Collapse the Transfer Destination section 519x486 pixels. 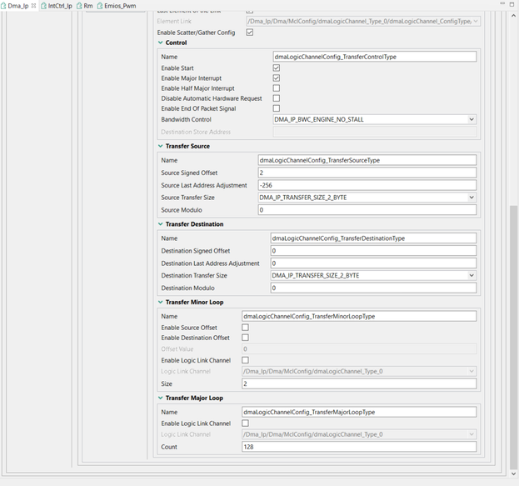click(161, 224)
